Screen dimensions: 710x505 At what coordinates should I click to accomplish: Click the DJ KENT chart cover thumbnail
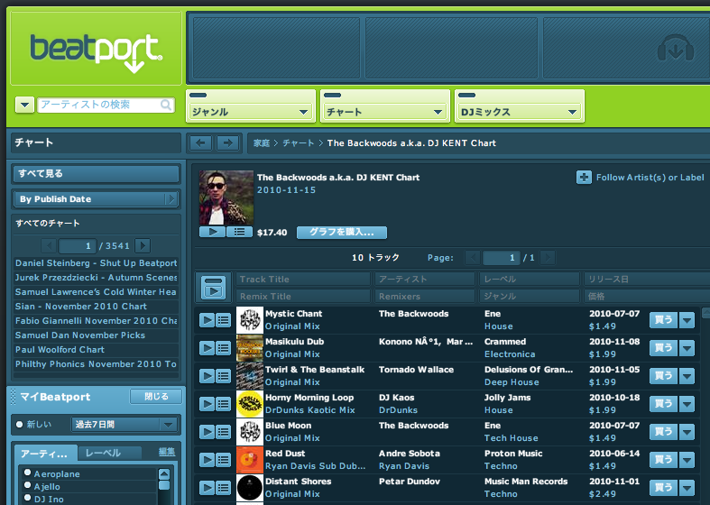pos(226,197)
